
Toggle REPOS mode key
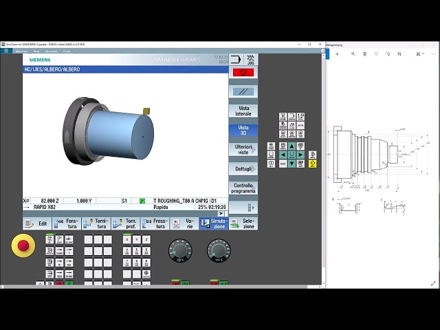[x=59, y=240]
